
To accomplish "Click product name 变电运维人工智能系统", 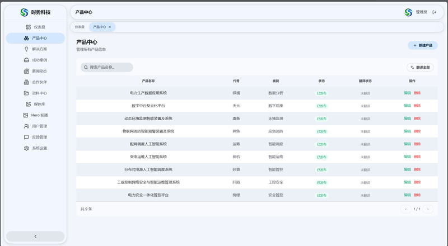I will [x=148, y=157].
